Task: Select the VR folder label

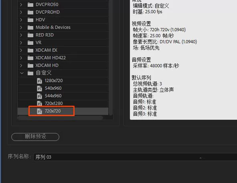Action: coord(38,42)
